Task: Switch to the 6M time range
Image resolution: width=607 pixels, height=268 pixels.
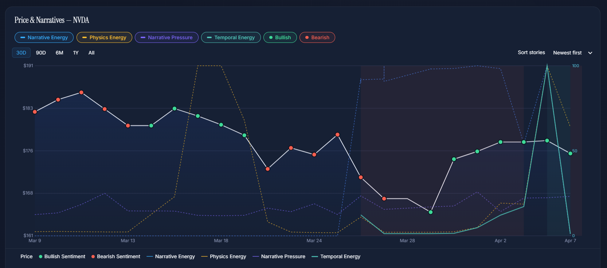Action: click(59, 53)
